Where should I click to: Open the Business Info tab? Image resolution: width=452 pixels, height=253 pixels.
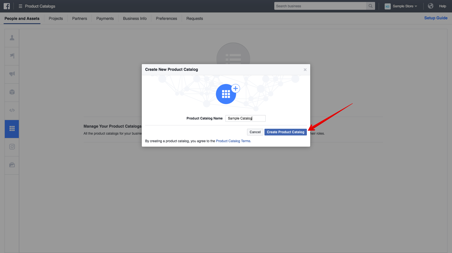tap(135, 18)
